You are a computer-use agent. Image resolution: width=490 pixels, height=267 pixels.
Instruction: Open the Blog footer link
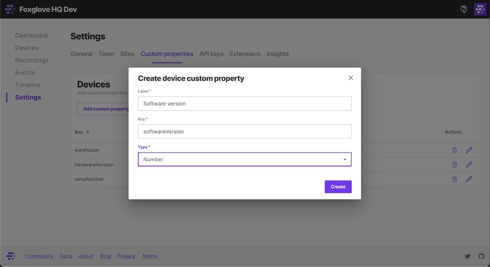pyautogui.click(x=105, y=256)
